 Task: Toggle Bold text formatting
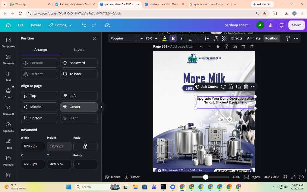[173, 38]
